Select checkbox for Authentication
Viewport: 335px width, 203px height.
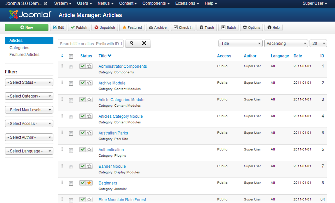pyautogui.click(x=71, y=150)
